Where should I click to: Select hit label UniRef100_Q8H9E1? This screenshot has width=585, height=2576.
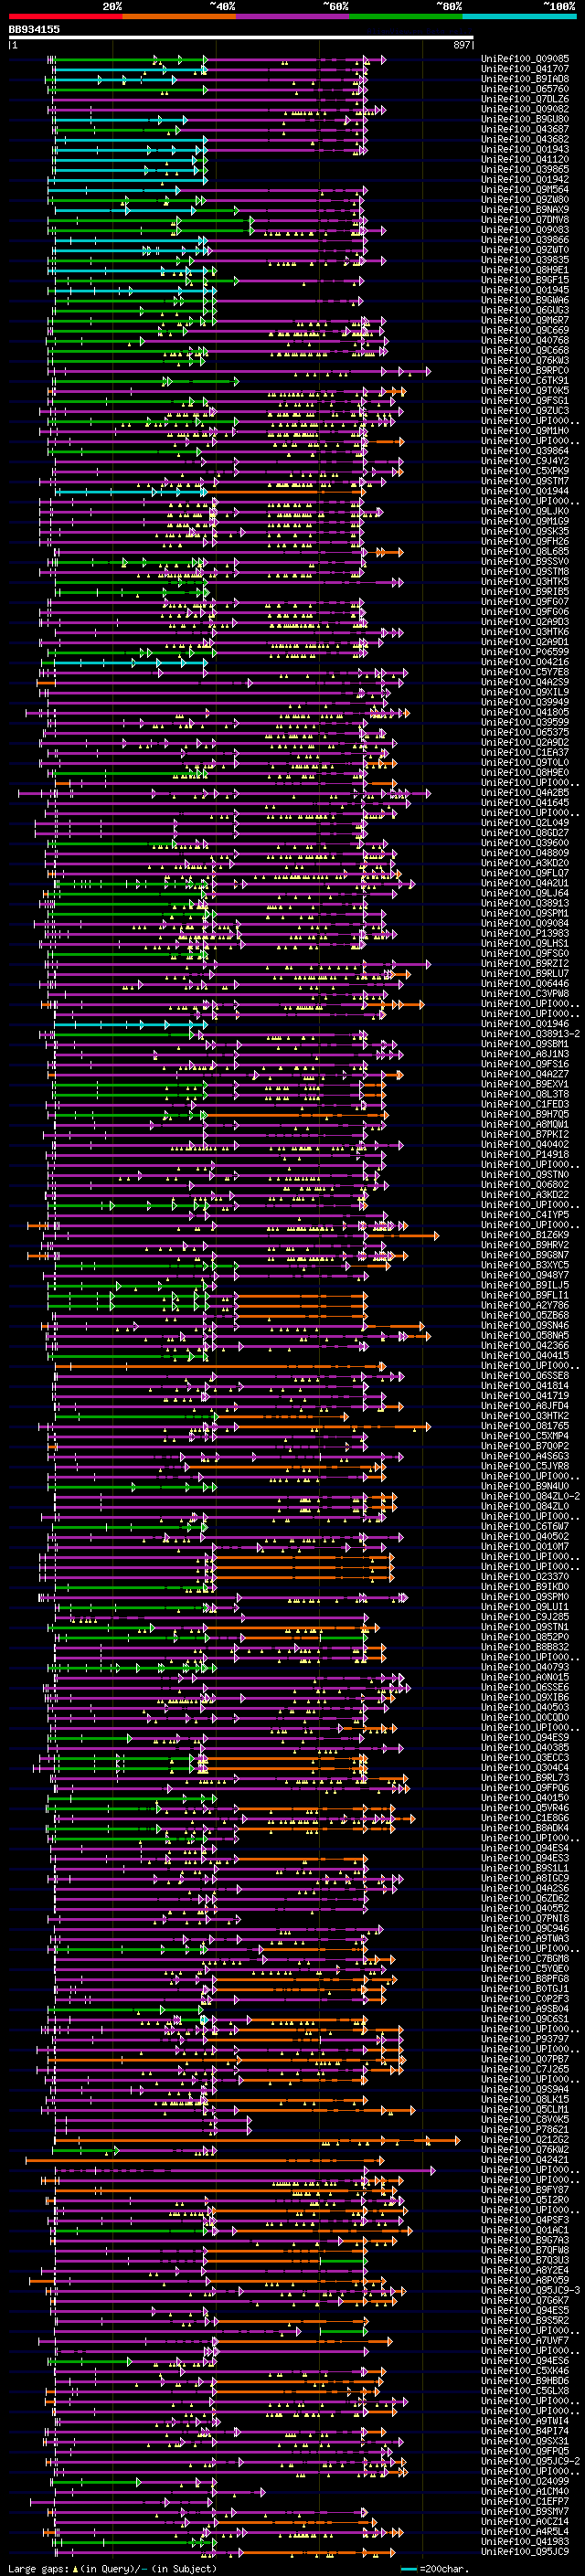pos(525,270)
